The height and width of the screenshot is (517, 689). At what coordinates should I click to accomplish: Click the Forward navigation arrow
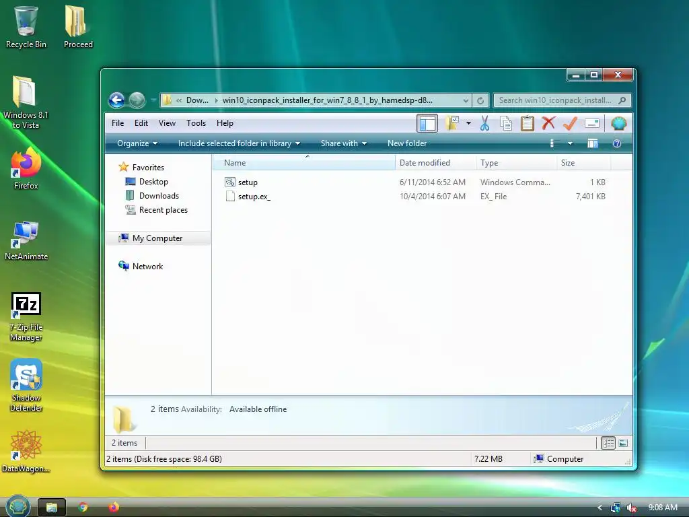(137, 100)
